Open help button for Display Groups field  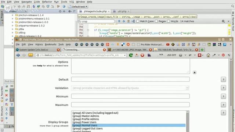coord(223,113)
